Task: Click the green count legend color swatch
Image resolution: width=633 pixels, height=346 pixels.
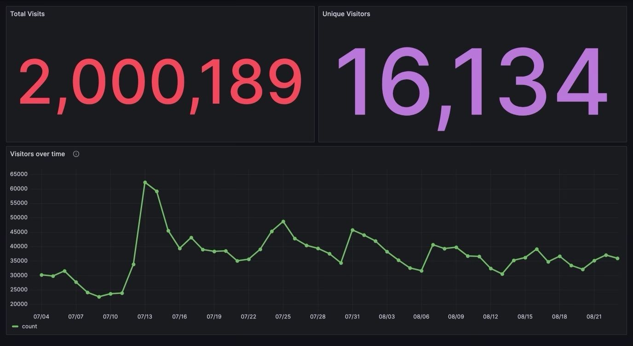Action: (x=15, y=326)
